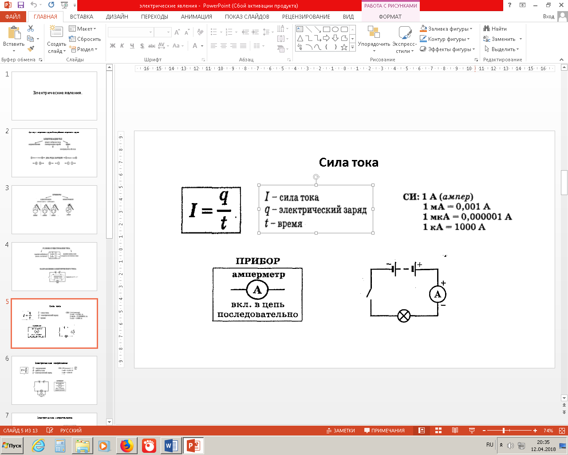Click the ЗАМЕТКИ button in status bar
Viewport: 568px width, 455px height.
tap(341, 431)
